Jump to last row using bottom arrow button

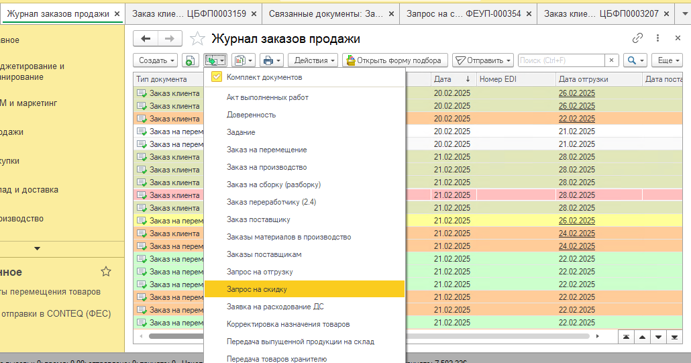674,337
